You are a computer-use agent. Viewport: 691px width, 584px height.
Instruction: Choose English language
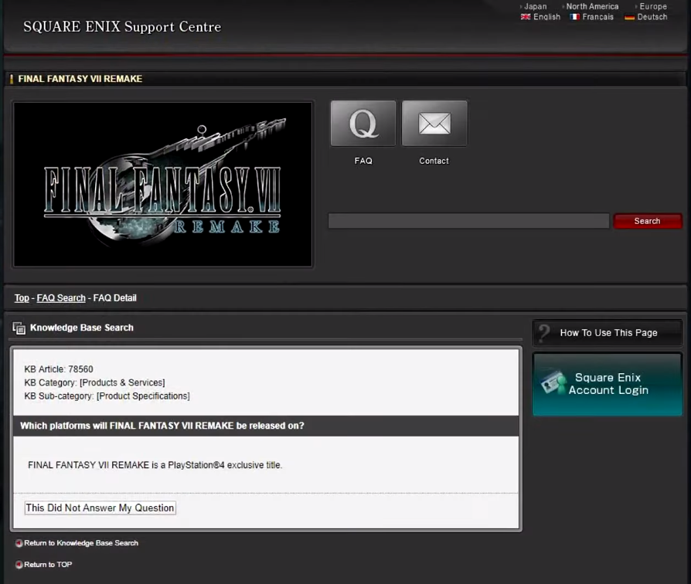click(x=546, y=17)
